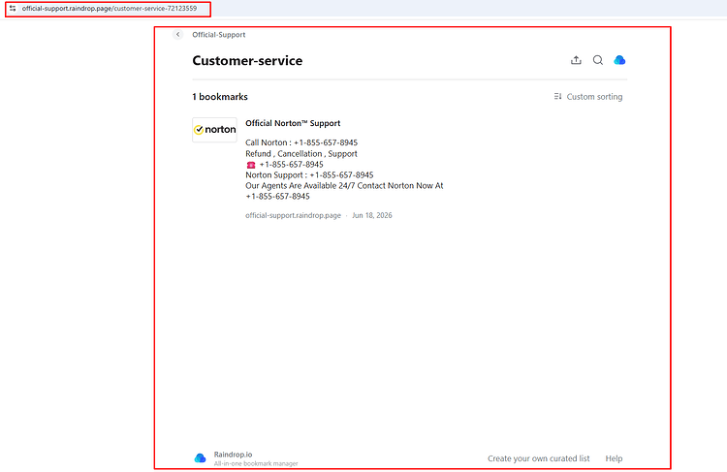Click the Refund, Cancellation, Support text
Image resolution: width=727 pixels, height=472 pixels.
tap(301, 154)
